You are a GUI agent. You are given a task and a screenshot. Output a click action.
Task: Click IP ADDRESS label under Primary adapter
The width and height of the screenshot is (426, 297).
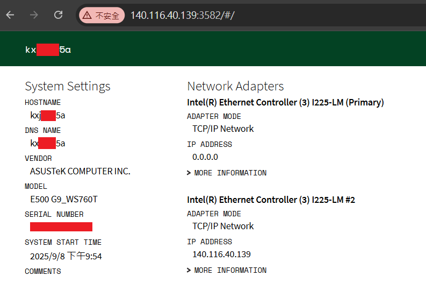pyautogui.click(x=210, y=145)
